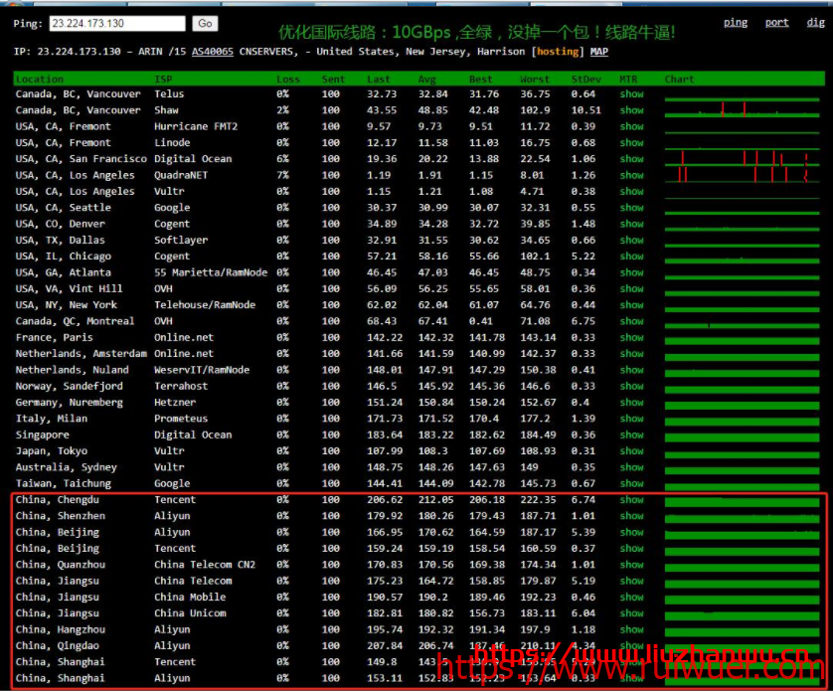Click the Loss column header
This screenshot has height=692, width=833.
(x=288, y=79)
